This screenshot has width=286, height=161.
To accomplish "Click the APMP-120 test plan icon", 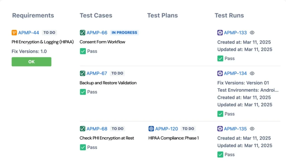I will click(x=151, y=129).
